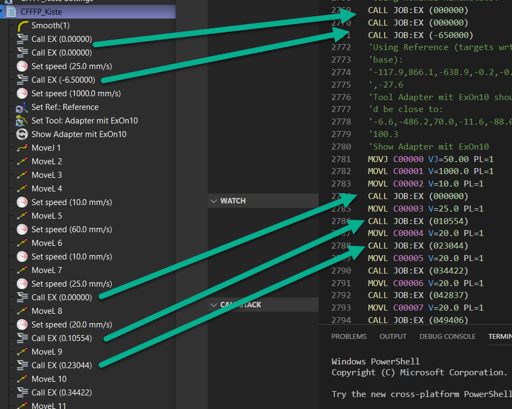
Task: Click the Show Adapter mit ExOn10 icon
Action: [x=22, y=134]
